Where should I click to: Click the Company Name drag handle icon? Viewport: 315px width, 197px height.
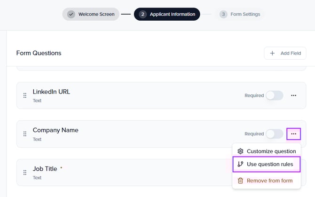[25, 134]
